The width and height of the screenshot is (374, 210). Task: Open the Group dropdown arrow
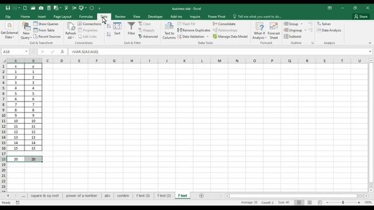302,24
